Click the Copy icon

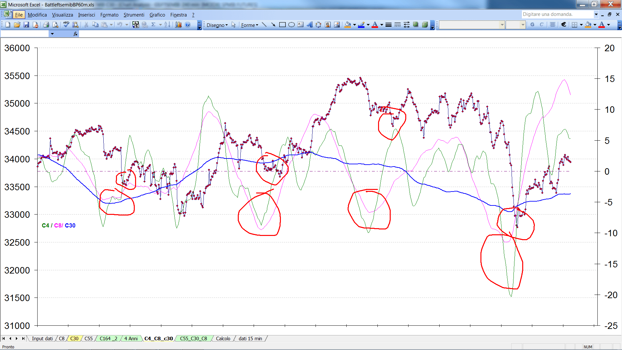coord(95,25)
